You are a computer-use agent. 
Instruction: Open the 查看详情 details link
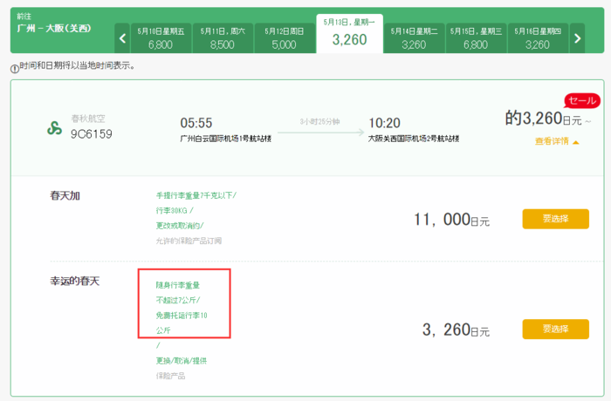click(x=552, y=141)
